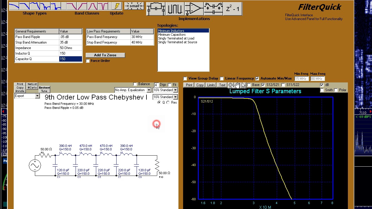Select Minimum Capacitors topology
372x209 pixels.
[x=183, y=35]
